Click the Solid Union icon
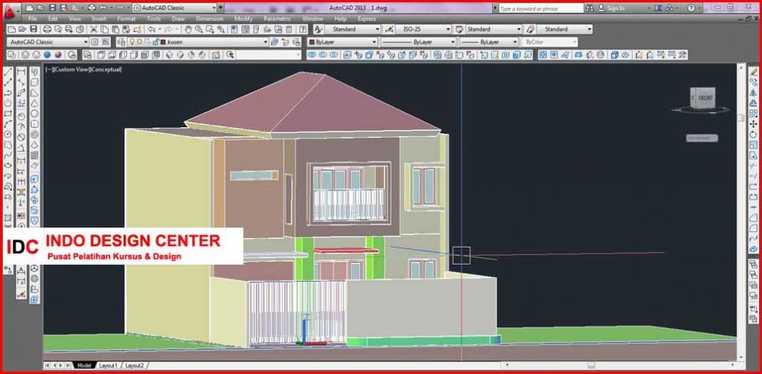Viewport: 762px width, 374px height. pyautogui.click(x=313, y=55)
